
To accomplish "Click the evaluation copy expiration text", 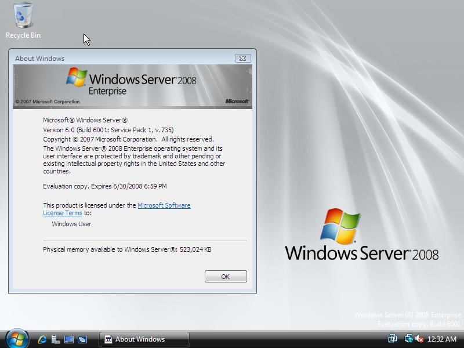I will point(104,186).
